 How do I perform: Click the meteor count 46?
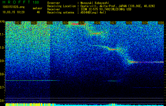[x=38, y=12]
